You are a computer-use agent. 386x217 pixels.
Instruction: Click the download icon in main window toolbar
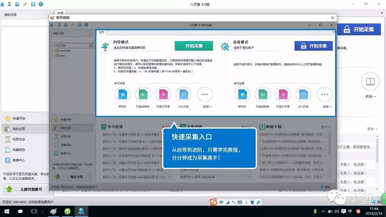(x=33, y=4)
